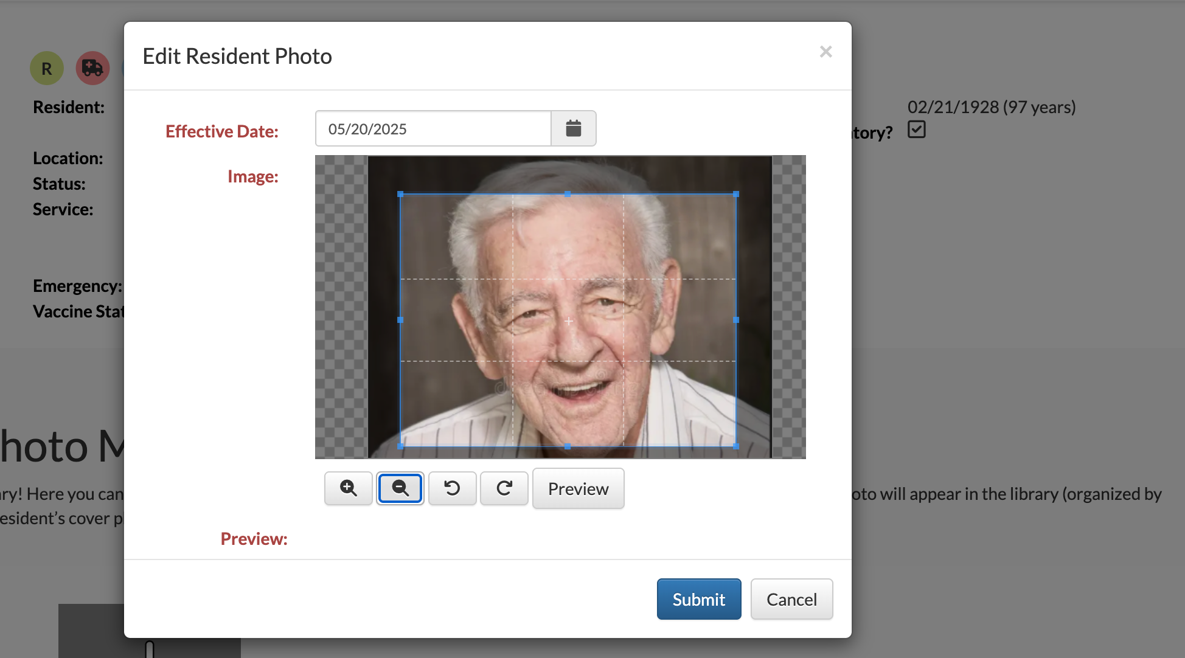Click the top-middle crop edge handle

(568, 194)
